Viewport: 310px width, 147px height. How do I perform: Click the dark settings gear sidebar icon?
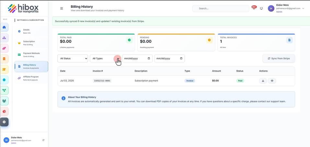(x=4, y=122)
